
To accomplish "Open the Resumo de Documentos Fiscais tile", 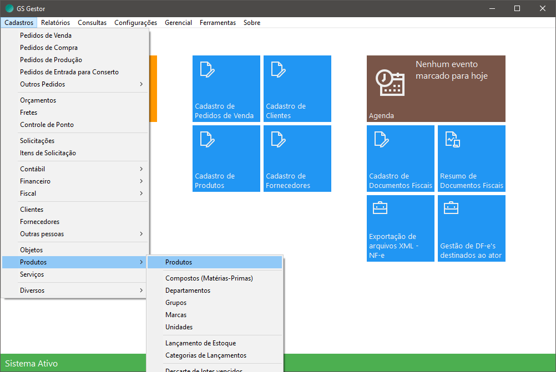I will pos(471,159).
